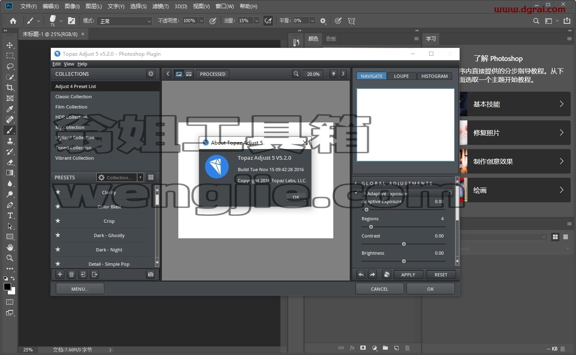576x355 pixels.
Task: Click the Undo arrow in Topaz Adjust
Action: point(361,275)
